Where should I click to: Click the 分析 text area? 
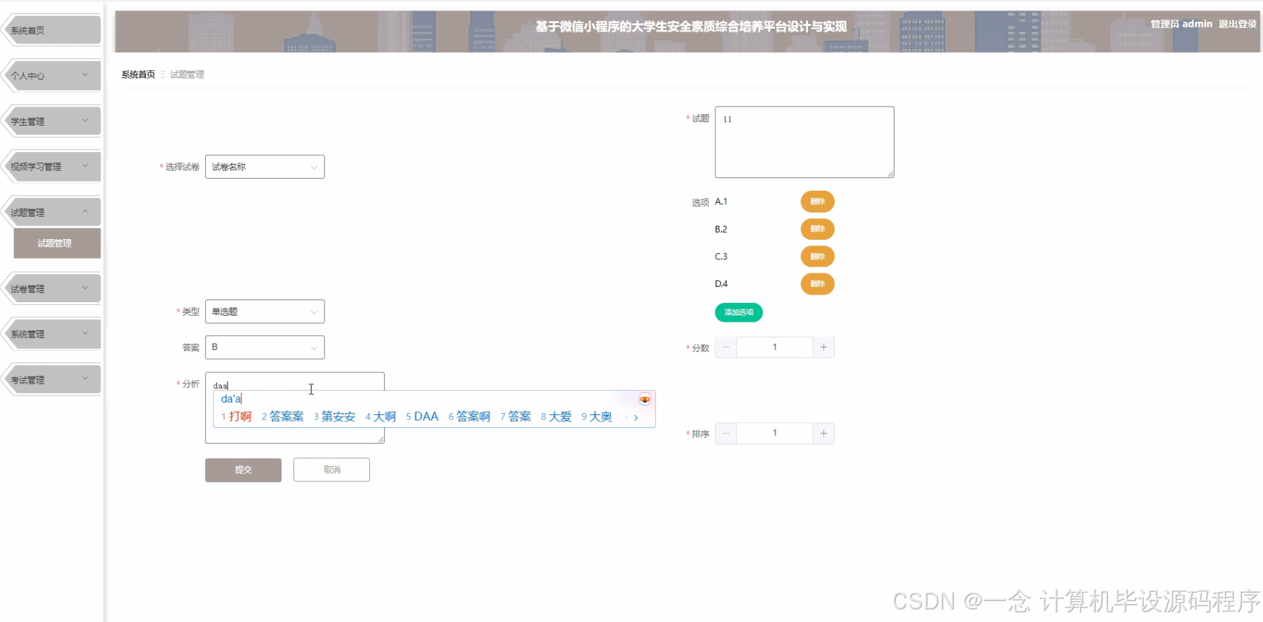pyautogui.click(x=295, y=407)
